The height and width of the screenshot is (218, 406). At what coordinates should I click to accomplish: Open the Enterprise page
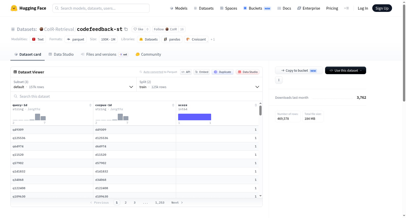pos(309,8)
